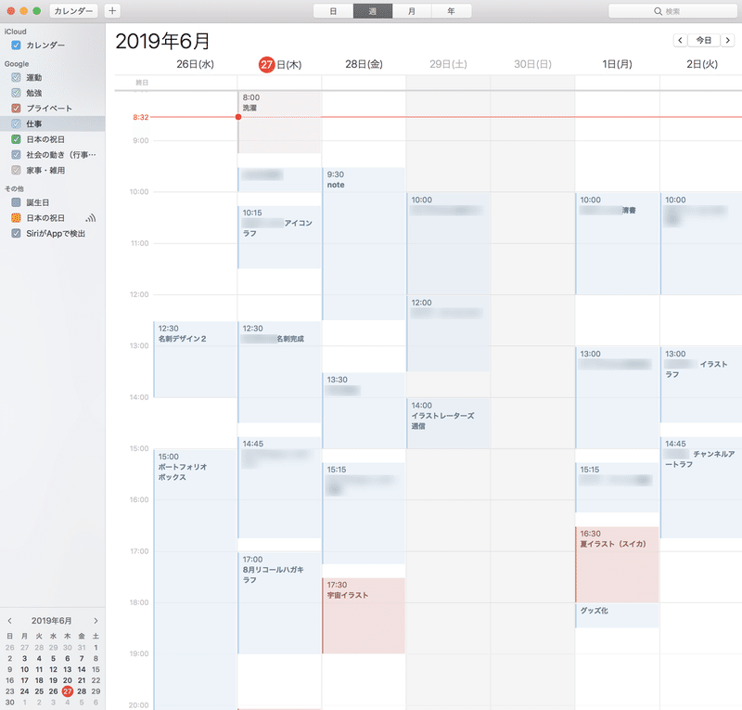Screen dimensions: 742x710
Task: Open 14:45 チャンネルアートラフ event
Action: (701, 488)
